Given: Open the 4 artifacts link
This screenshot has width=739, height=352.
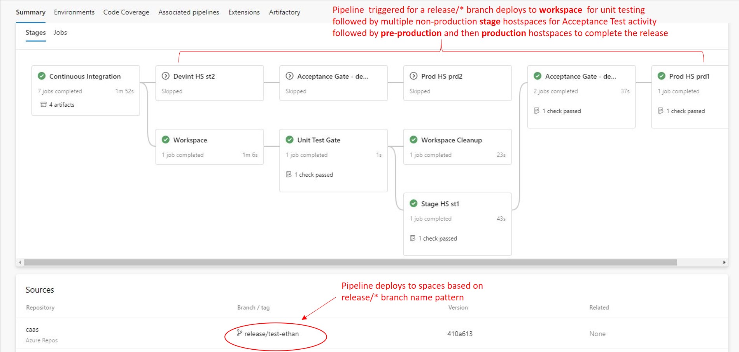Looking at the screenshot, I should [61, 105].
